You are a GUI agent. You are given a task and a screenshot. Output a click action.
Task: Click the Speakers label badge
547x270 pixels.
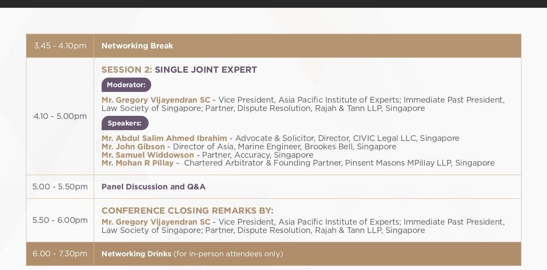click(x=125, y=123)
